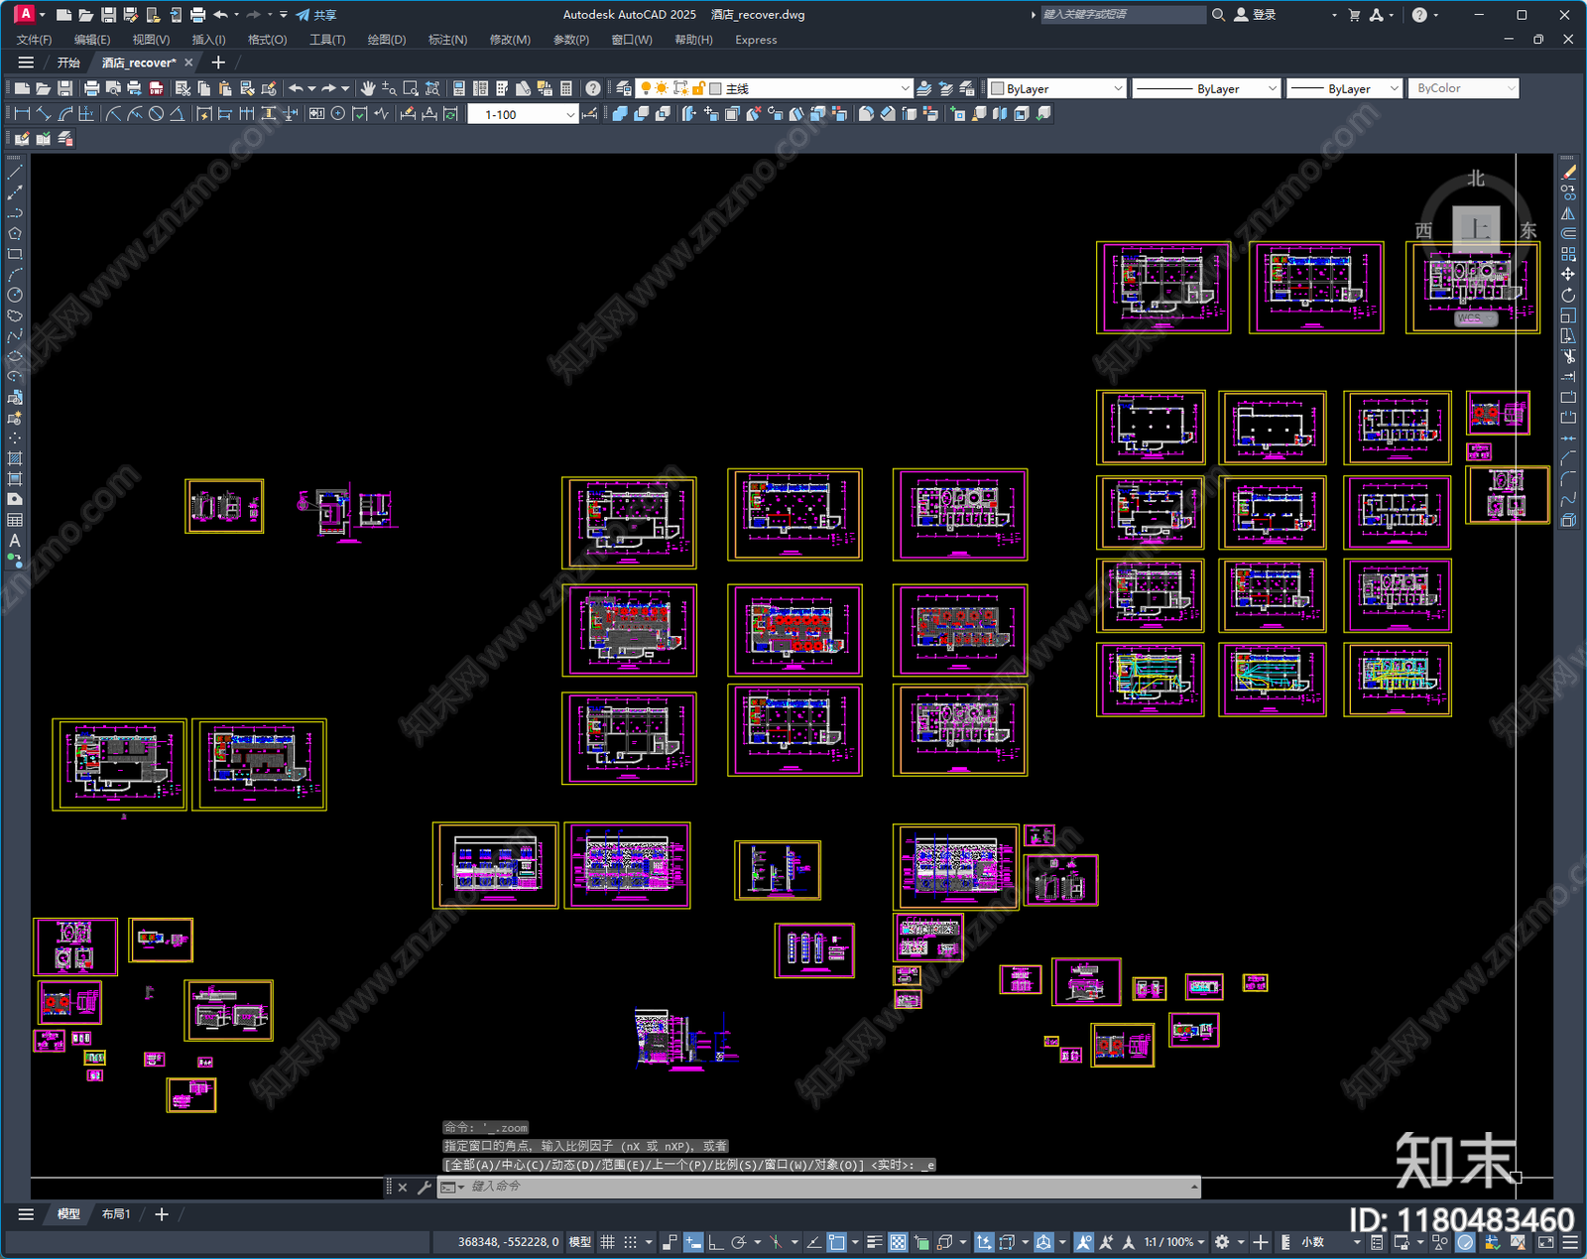Open the file tabs hamburger menu
This screenshot has width=1587, height=1259.
pos(26,63)
